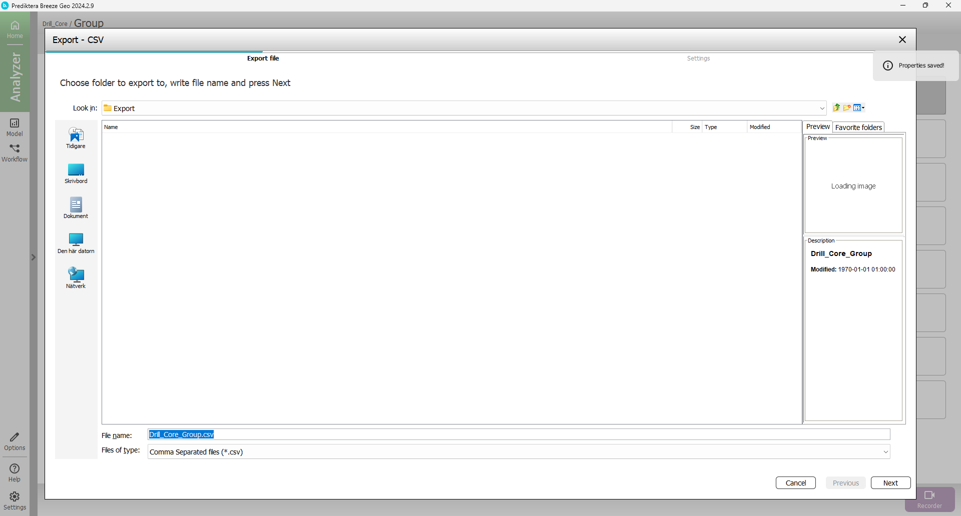Viewport: 961px width, 516px height.
Task: Close the Export - CSV dialog
Action: point(902,39)
